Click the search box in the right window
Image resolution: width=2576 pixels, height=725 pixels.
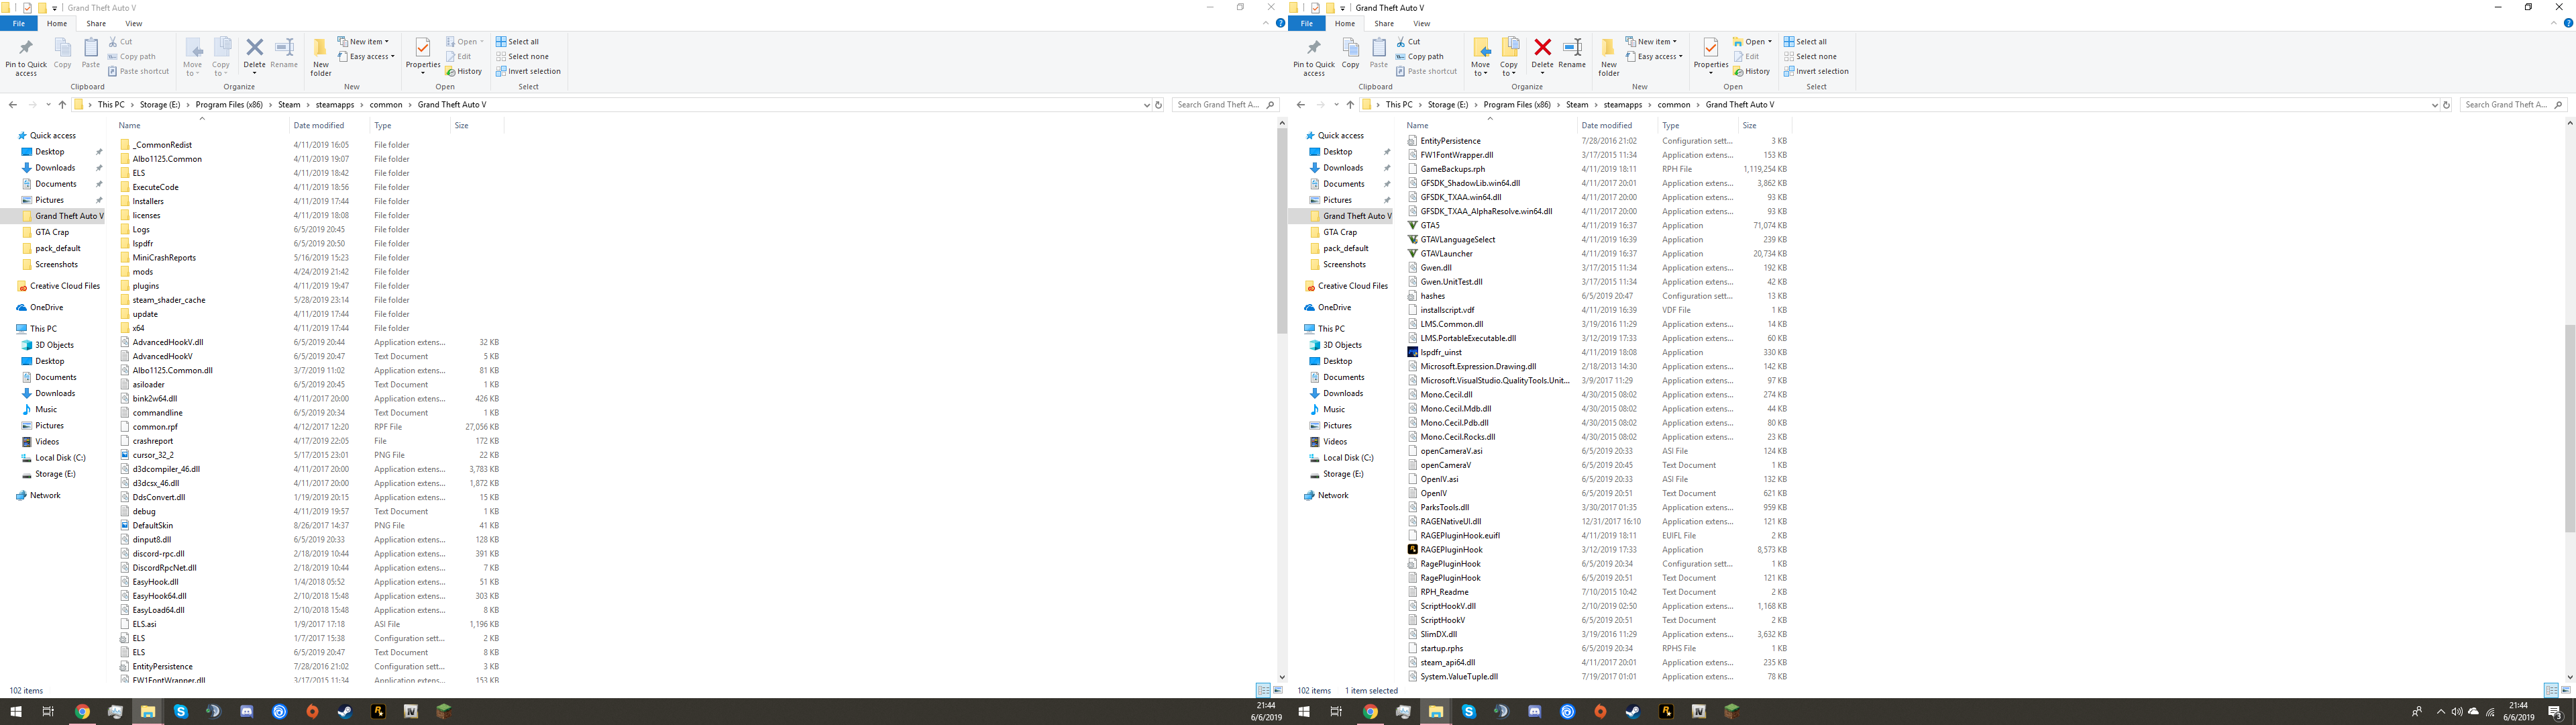(x=2505, y=104)
